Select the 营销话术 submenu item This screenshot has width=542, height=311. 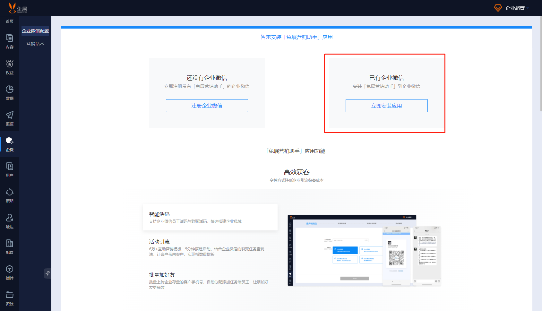click(35, 44)
